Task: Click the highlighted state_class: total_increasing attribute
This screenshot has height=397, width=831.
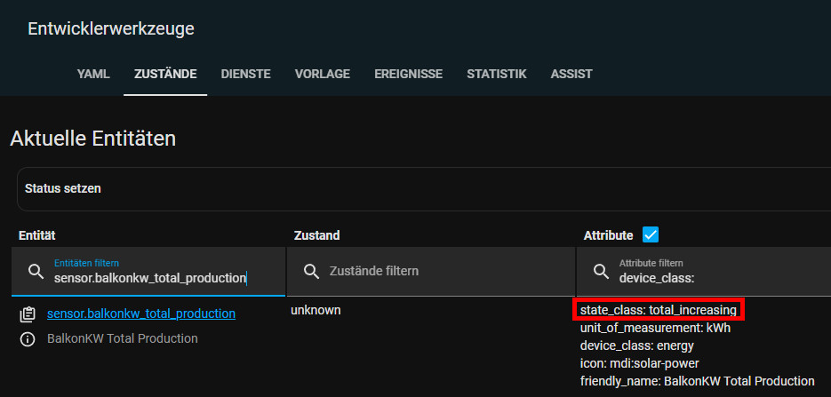Action: pyautogui.click(x=658, y=310)
